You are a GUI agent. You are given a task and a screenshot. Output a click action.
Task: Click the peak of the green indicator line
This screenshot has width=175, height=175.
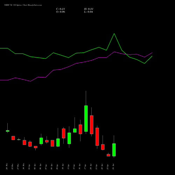coord(114,34)
